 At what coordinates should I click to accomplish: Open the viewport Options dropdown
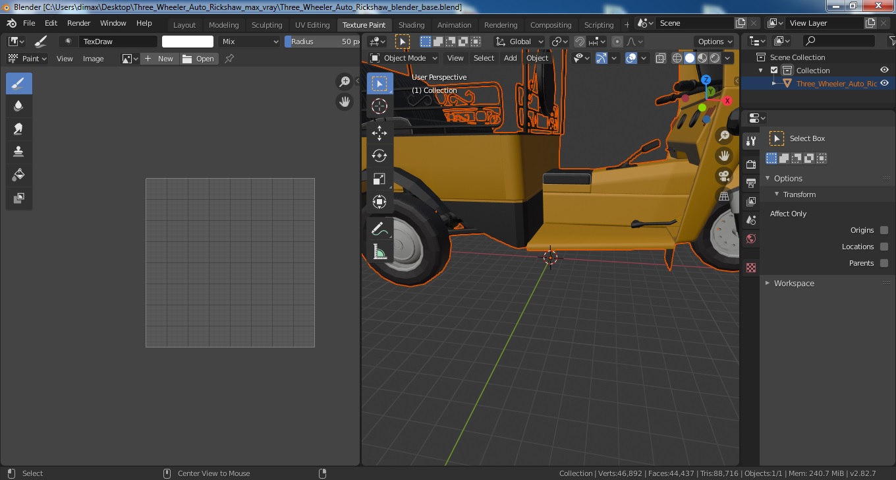click(715, 41)
